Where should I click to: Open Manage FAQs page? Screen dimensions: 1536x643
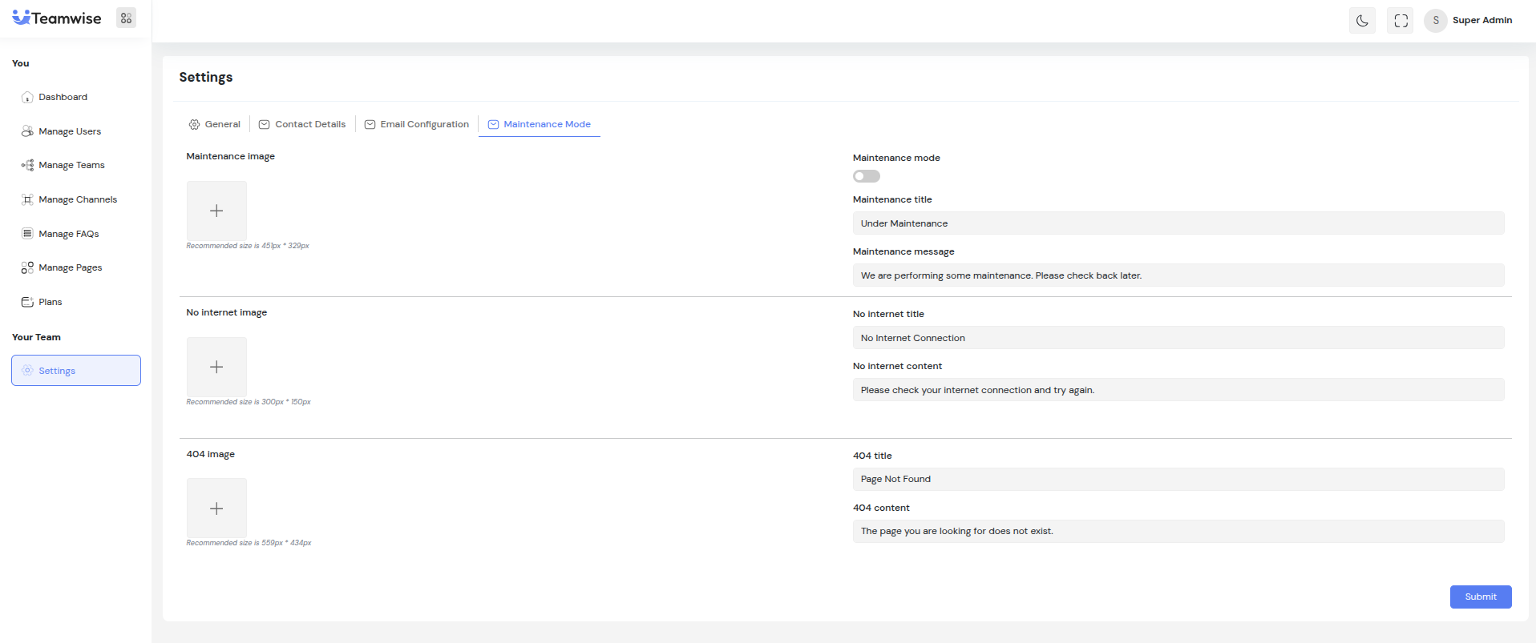(68, 234)
